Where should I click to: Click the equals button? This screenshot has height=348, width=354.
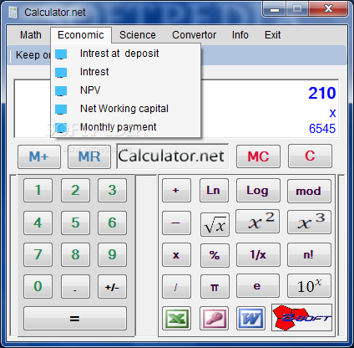(x=75, y=318)
